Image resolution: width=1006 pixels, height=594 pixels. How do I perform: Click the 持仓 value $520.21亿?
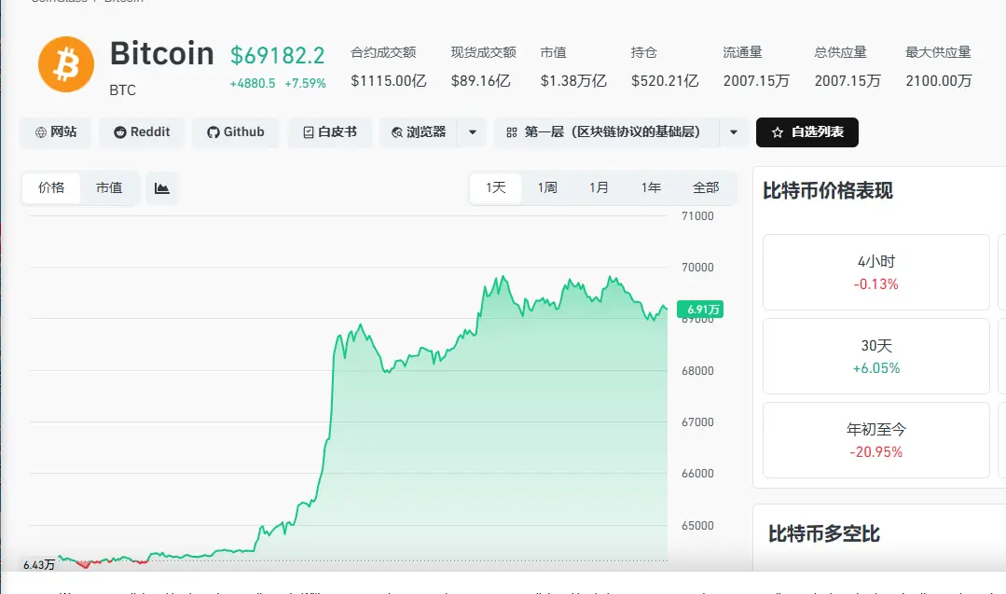click(x=665, y=81)
